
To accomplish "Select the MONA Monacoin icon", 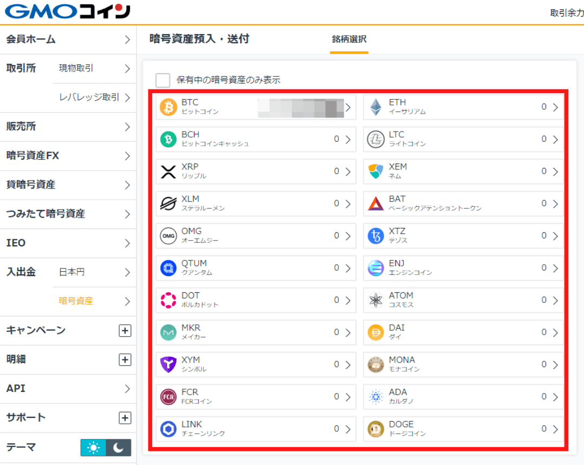I will coord(375,364).
